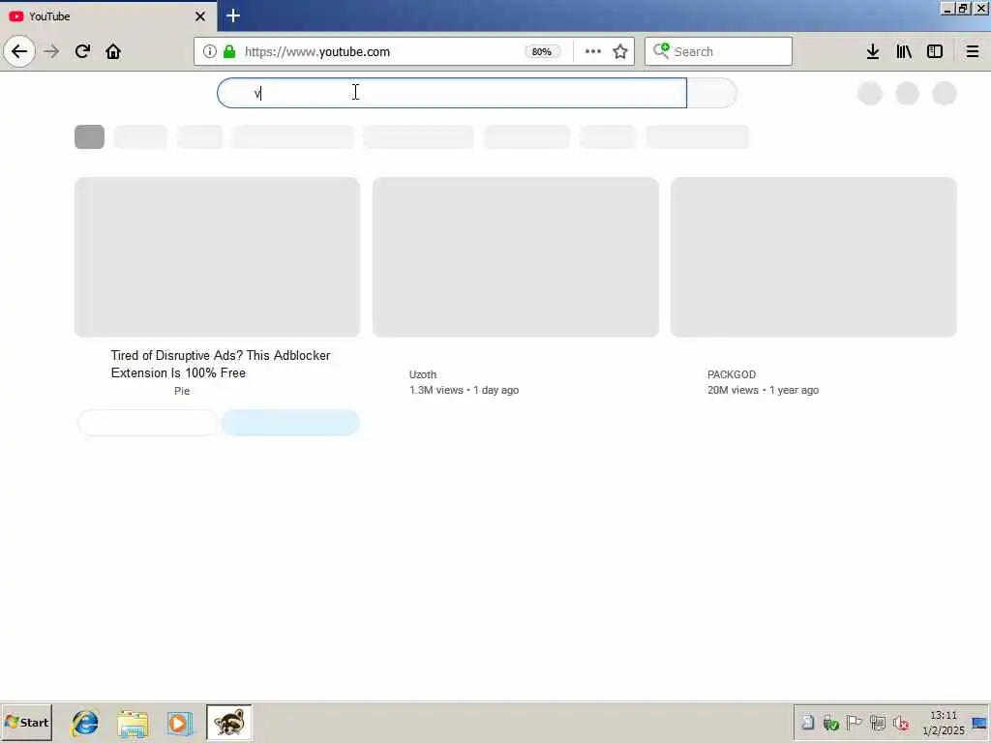Screen dimensions: 991x743
Task: Select the first dark category chip
Action: click(89, 137)
